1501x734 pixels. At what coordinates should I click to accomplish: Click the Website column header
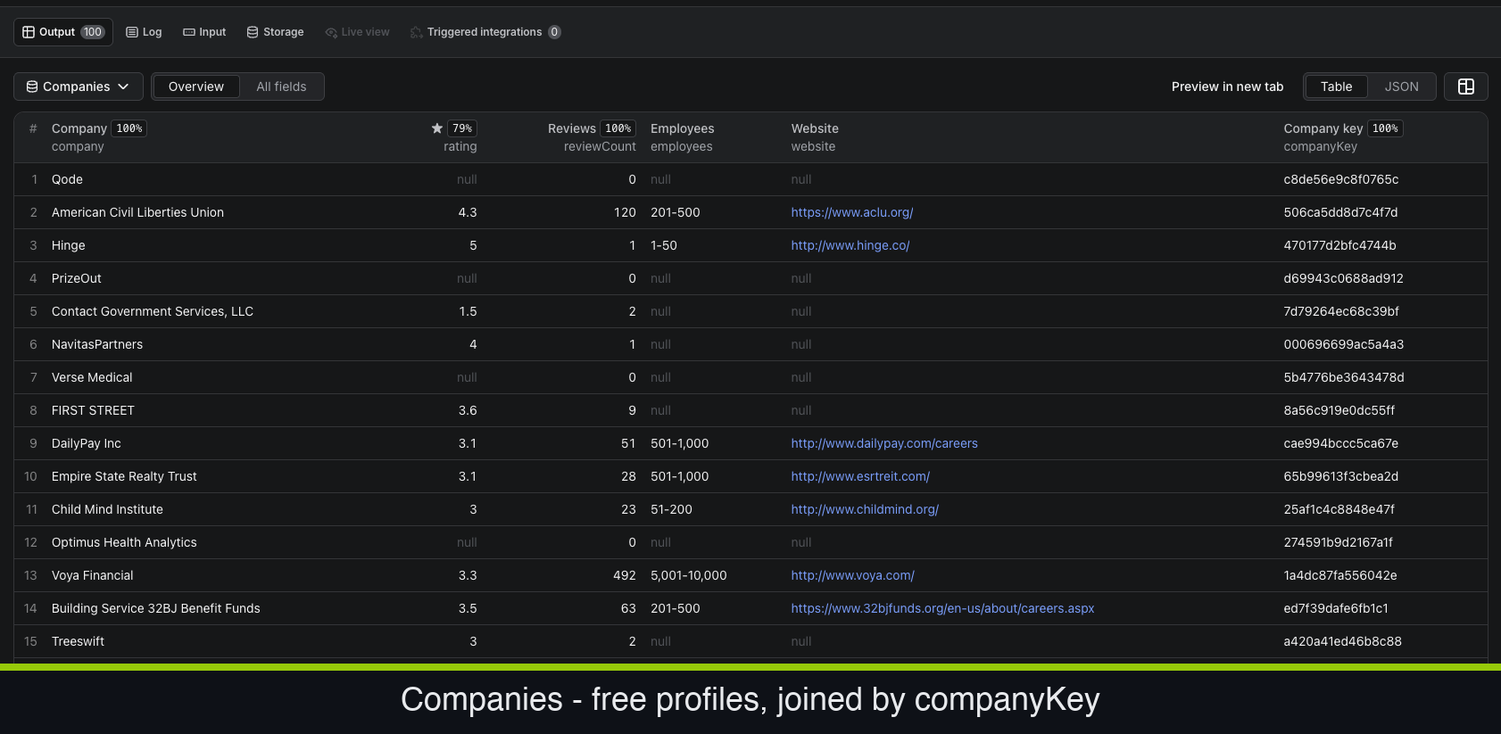point(815,128)
